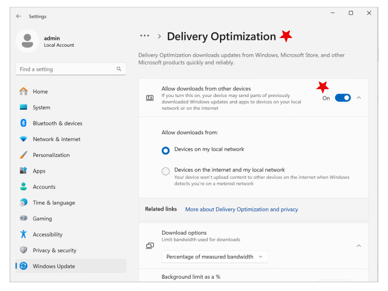388x291 pixels.
Task: Collapse the Download options section
Action: coord(358,246)
